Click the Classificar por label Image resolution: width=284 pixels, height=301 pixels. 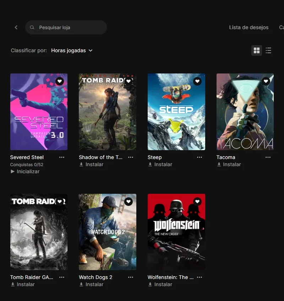click(x=29, y=50)
